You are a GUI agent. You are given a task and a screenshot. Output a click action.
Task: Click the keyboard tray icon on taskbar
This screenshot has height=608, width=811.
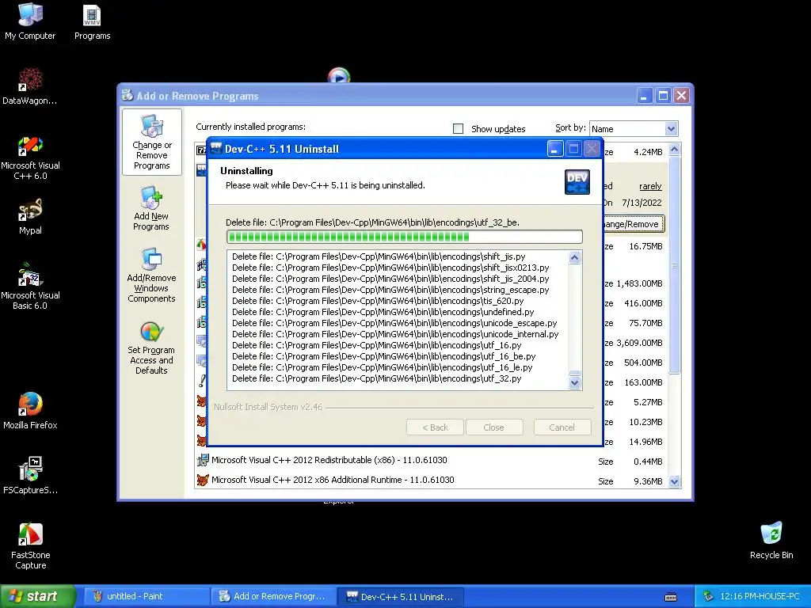(x=670, y=597)
